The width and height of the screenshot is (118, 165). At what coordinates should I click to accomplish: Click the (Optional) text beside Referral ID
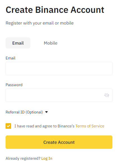34,112
